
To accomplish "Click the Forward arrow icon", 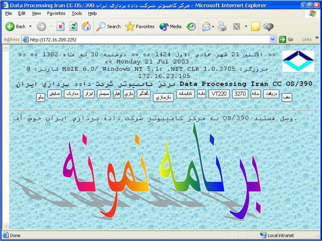I will [x=42, y=27].
